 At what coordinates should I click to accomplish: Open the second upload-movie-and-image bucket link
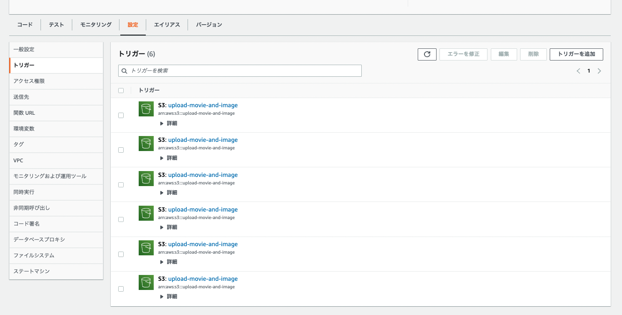pos(203,140)
